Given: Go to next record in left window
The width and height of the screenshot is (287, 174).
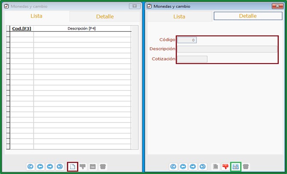Looking at the screenshot, I should (x=50, y=167).
